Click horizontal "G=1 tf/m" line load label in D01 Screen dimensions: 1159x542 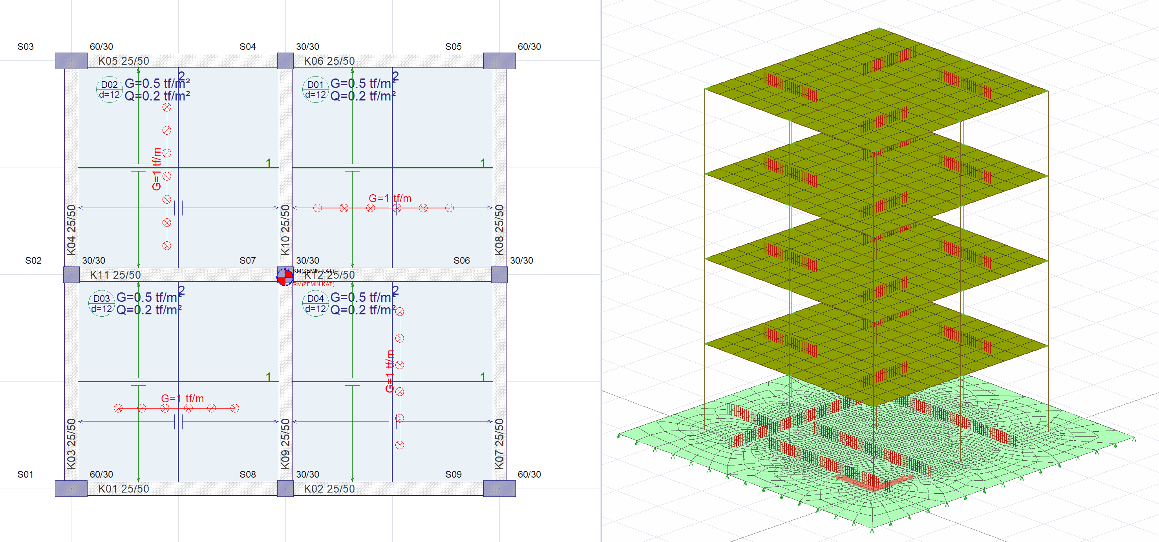tap(390, 198)
